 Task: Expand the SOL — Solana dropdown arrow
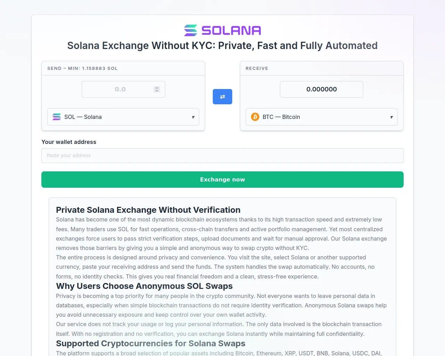click(x=193, y=117)
